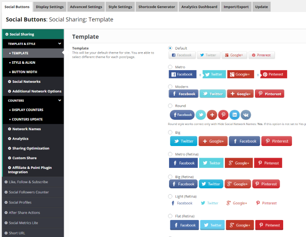
Task: Click the Metro template Pinterest button
Action: tap(273, 74)
